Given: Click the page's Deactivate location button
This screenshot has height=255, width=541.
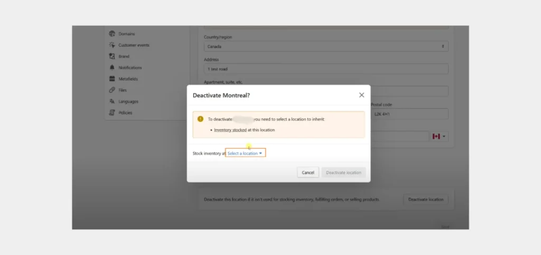Looking at the screenshot, I should 426,199.
